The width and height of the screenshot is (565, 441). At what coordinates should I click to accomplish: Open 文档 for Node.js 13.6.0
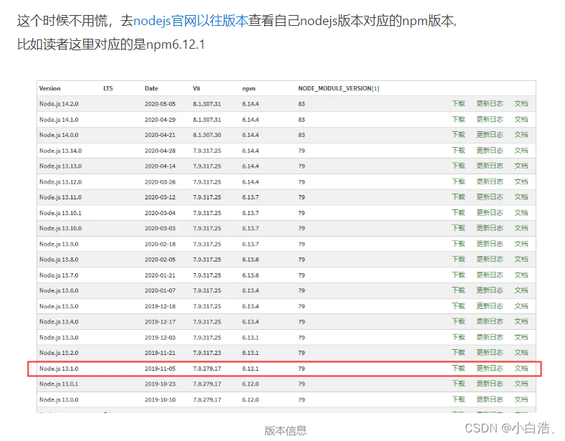pos(521,290)
